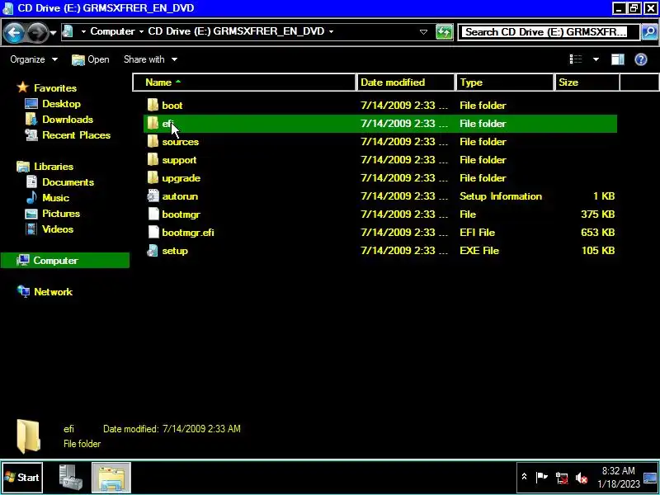Open Help with the question mark icon
Image resolution: width=660 pixels, height=495 pixels.
tap(641, 59)
